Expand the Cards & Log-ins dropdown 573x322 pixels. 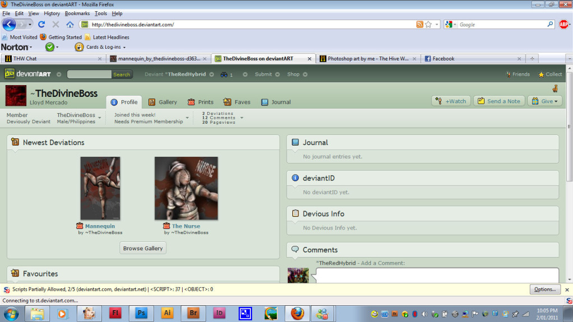tap(100, 47)
